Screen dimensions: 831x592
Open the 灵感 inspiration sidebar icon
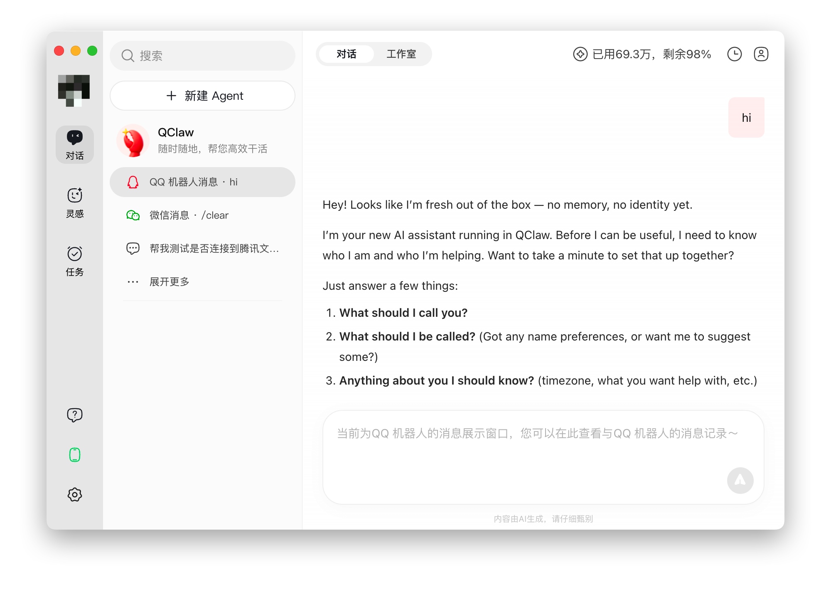(x=75, y=202)
